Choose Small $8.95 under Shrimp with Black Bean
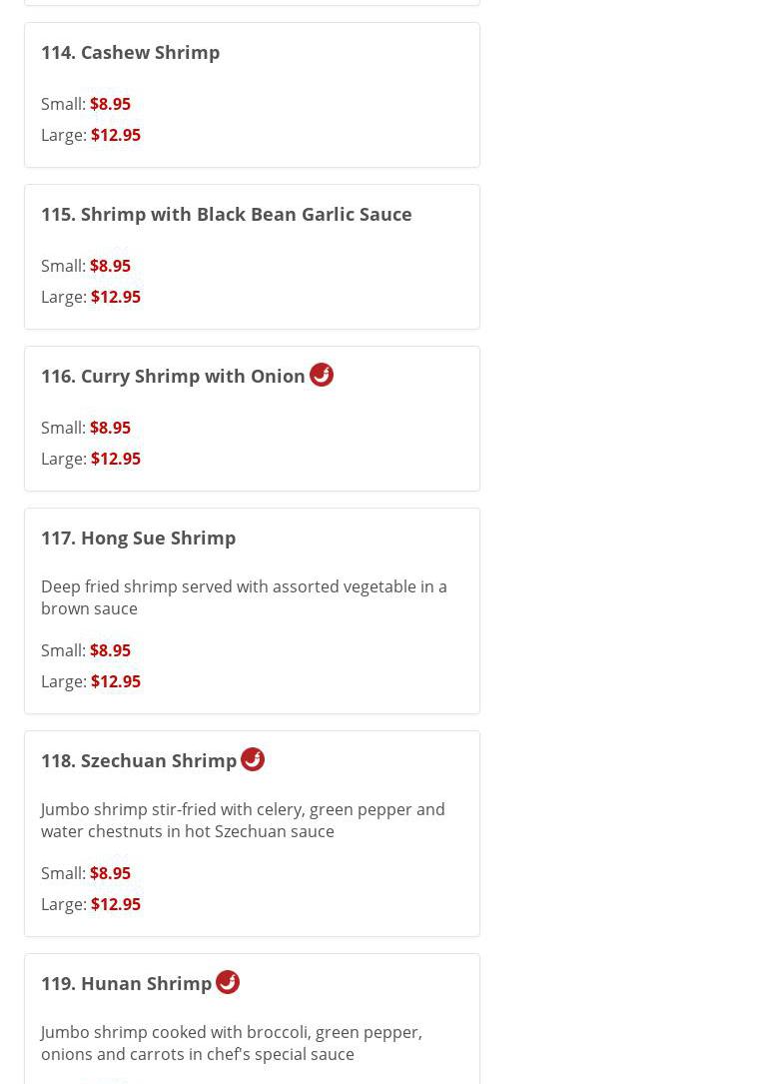The height and width of the screenshot is (1084, 769). pyautogui.click(x=110, y=266)
